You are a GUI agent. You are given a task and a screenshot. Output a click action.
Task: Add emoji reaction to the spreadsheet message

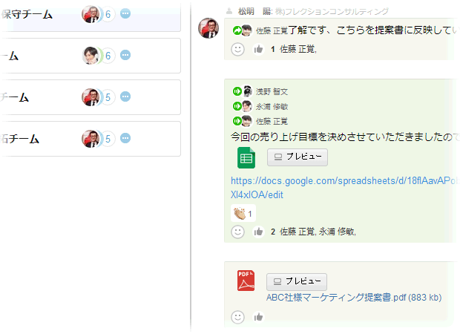pos(237,232)
